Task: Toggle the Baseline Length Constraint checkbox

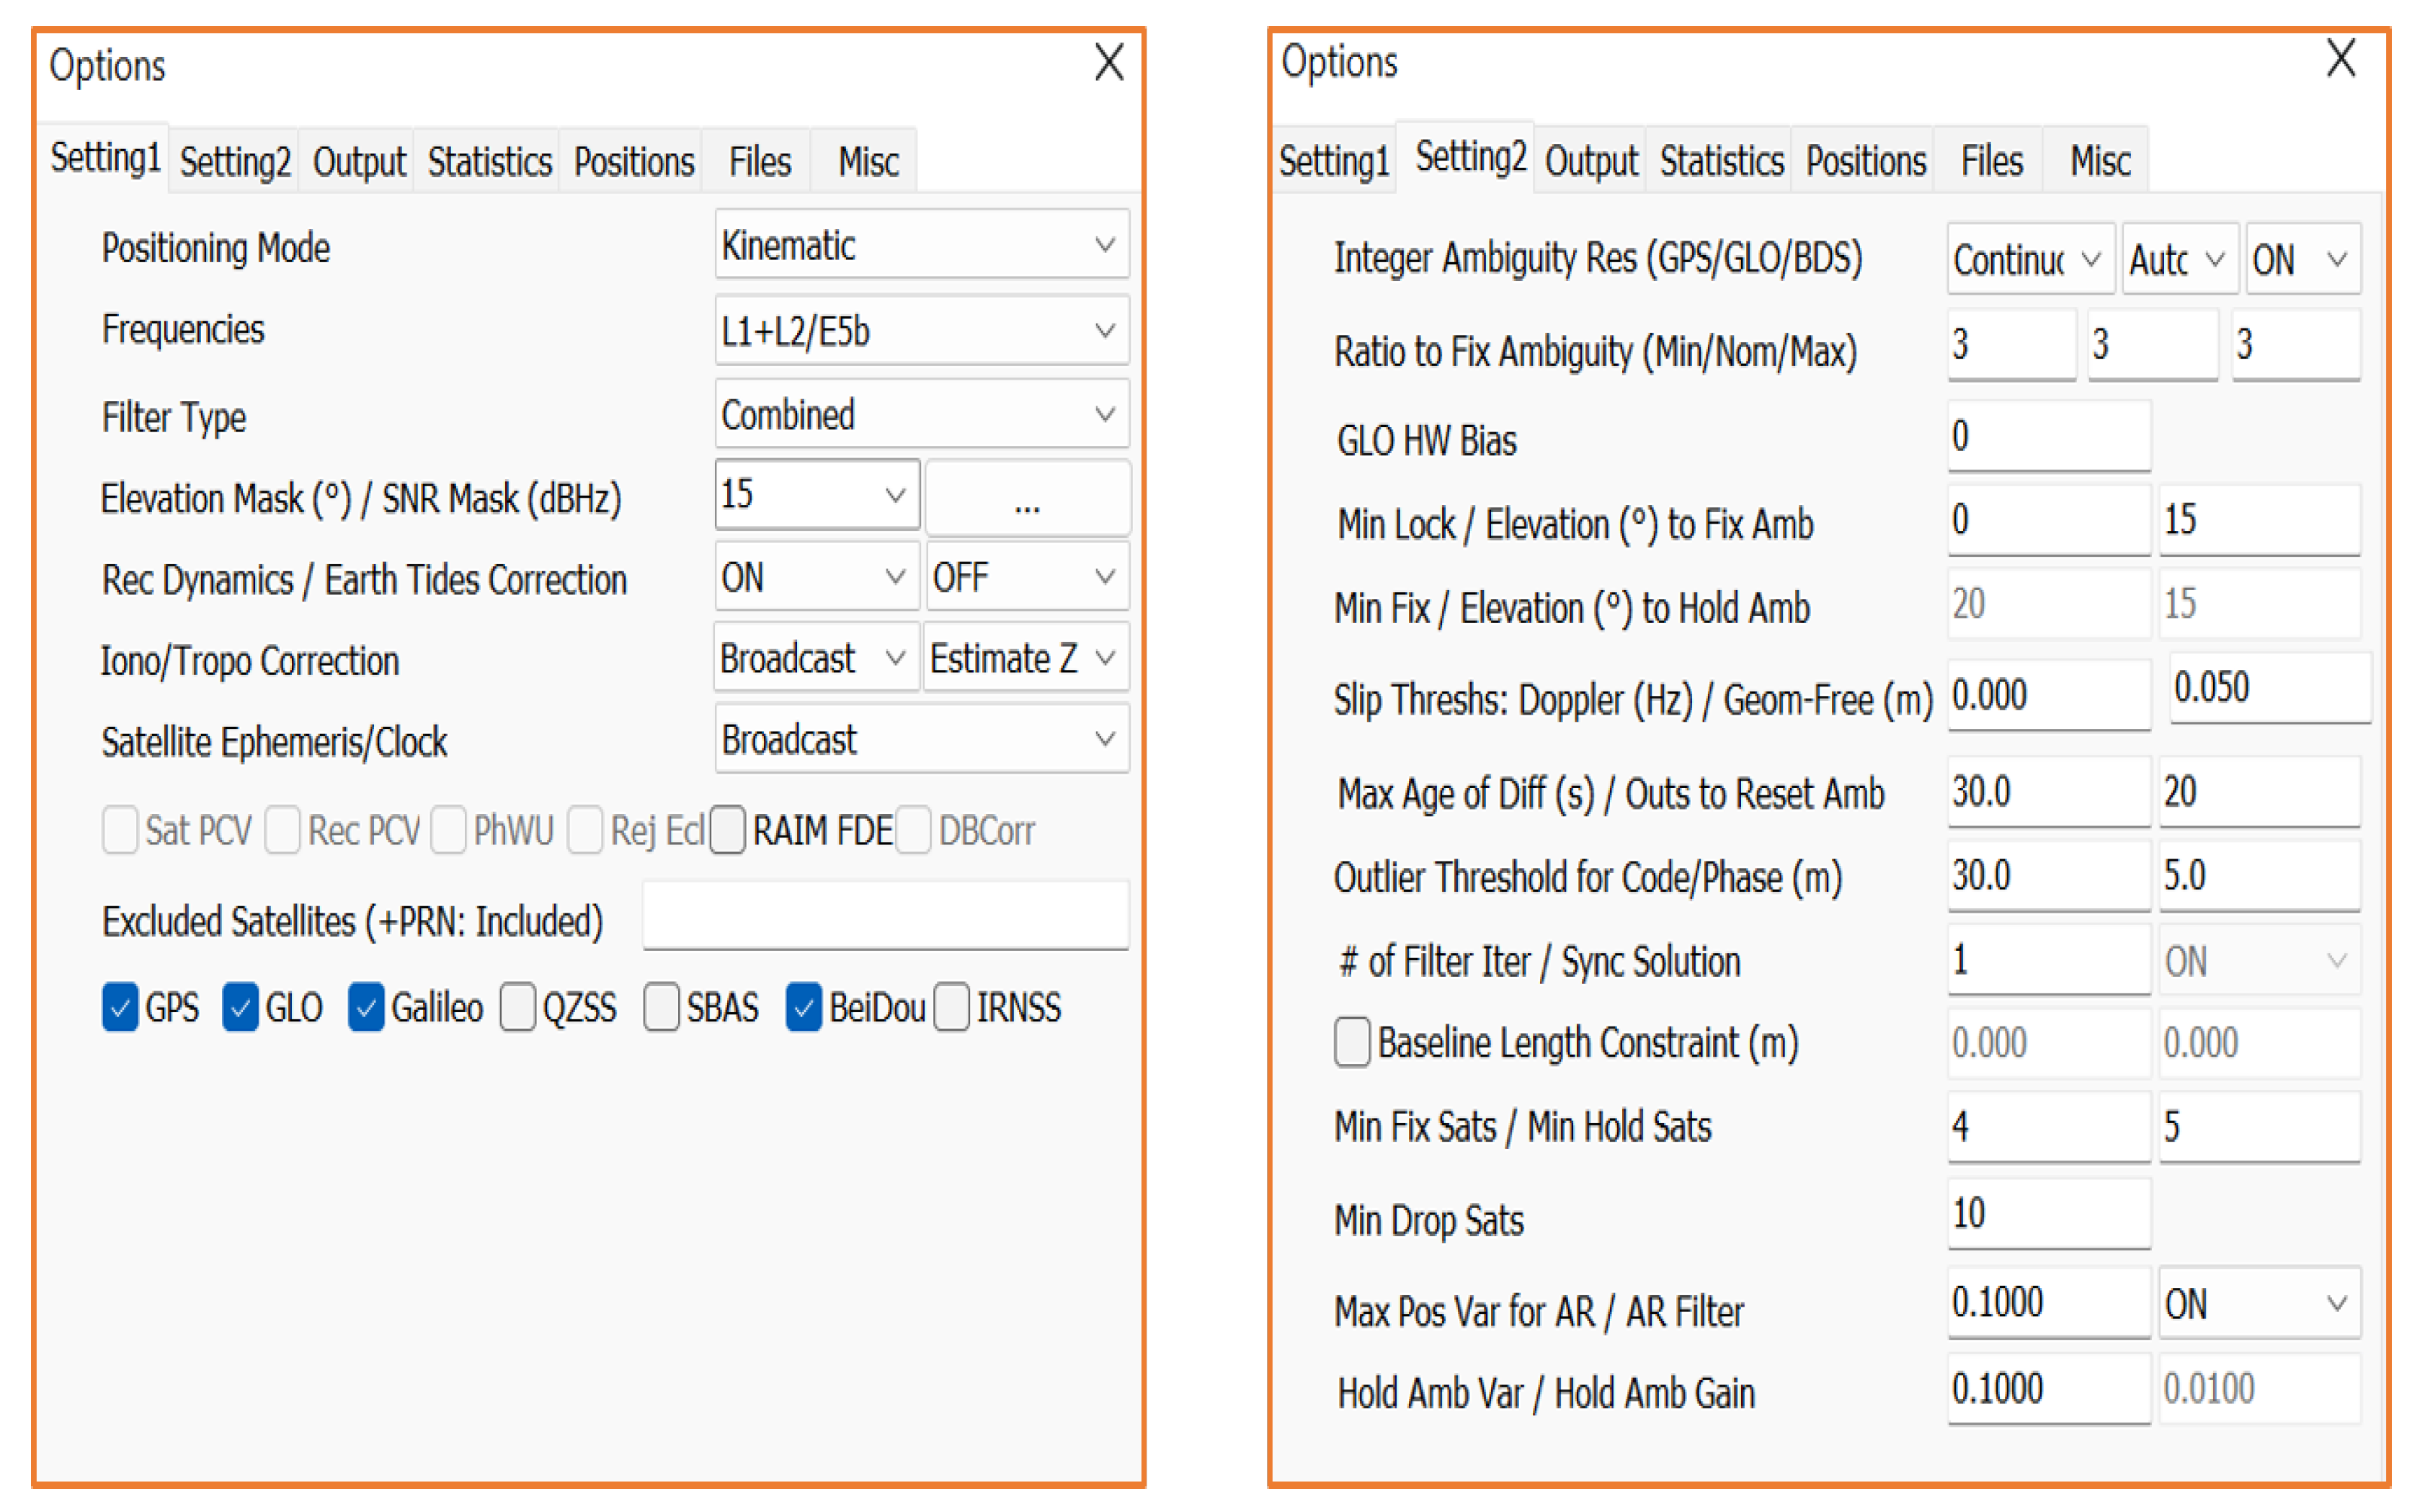Action: click(x=1351, y=1043)
